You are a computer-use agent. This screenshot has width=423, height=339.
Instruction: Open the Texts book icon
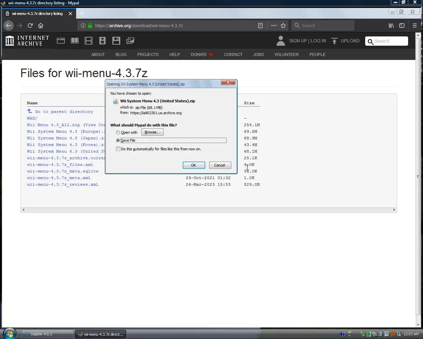coord(75,41)
